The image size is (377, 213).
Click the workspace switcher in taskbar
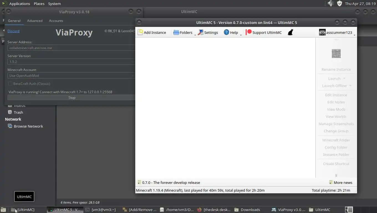click(349, 210)
